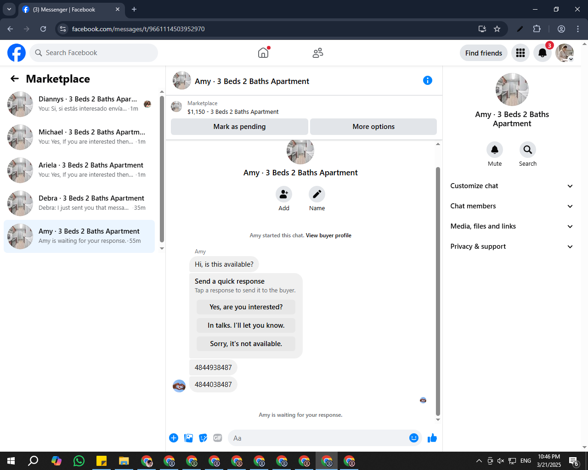Screen dimensions: 588x470
Task: Send 'In talks. I'll let you know.' response
Action: coord(246,325)
